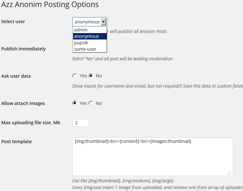Click the Select user dropdown arrow
This screenshot has height=191, width=243.
coord(103,22)
